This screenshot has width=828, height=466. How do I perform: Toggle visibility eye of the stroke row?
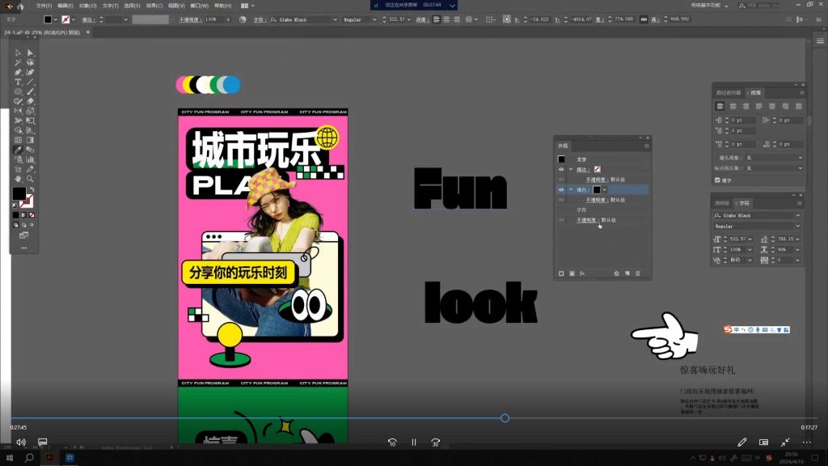(561, 169)
